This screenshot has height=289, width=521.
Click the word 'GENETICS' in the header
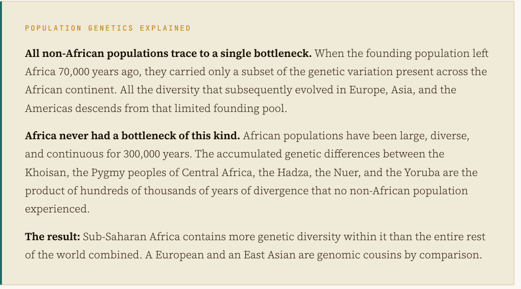(x=111, y=28)
